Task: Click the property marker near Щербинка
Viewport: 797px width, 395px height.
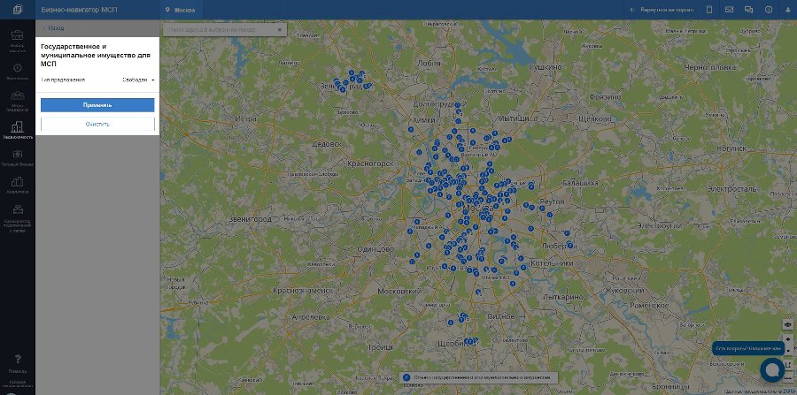Action: click(x=469, y=341)
